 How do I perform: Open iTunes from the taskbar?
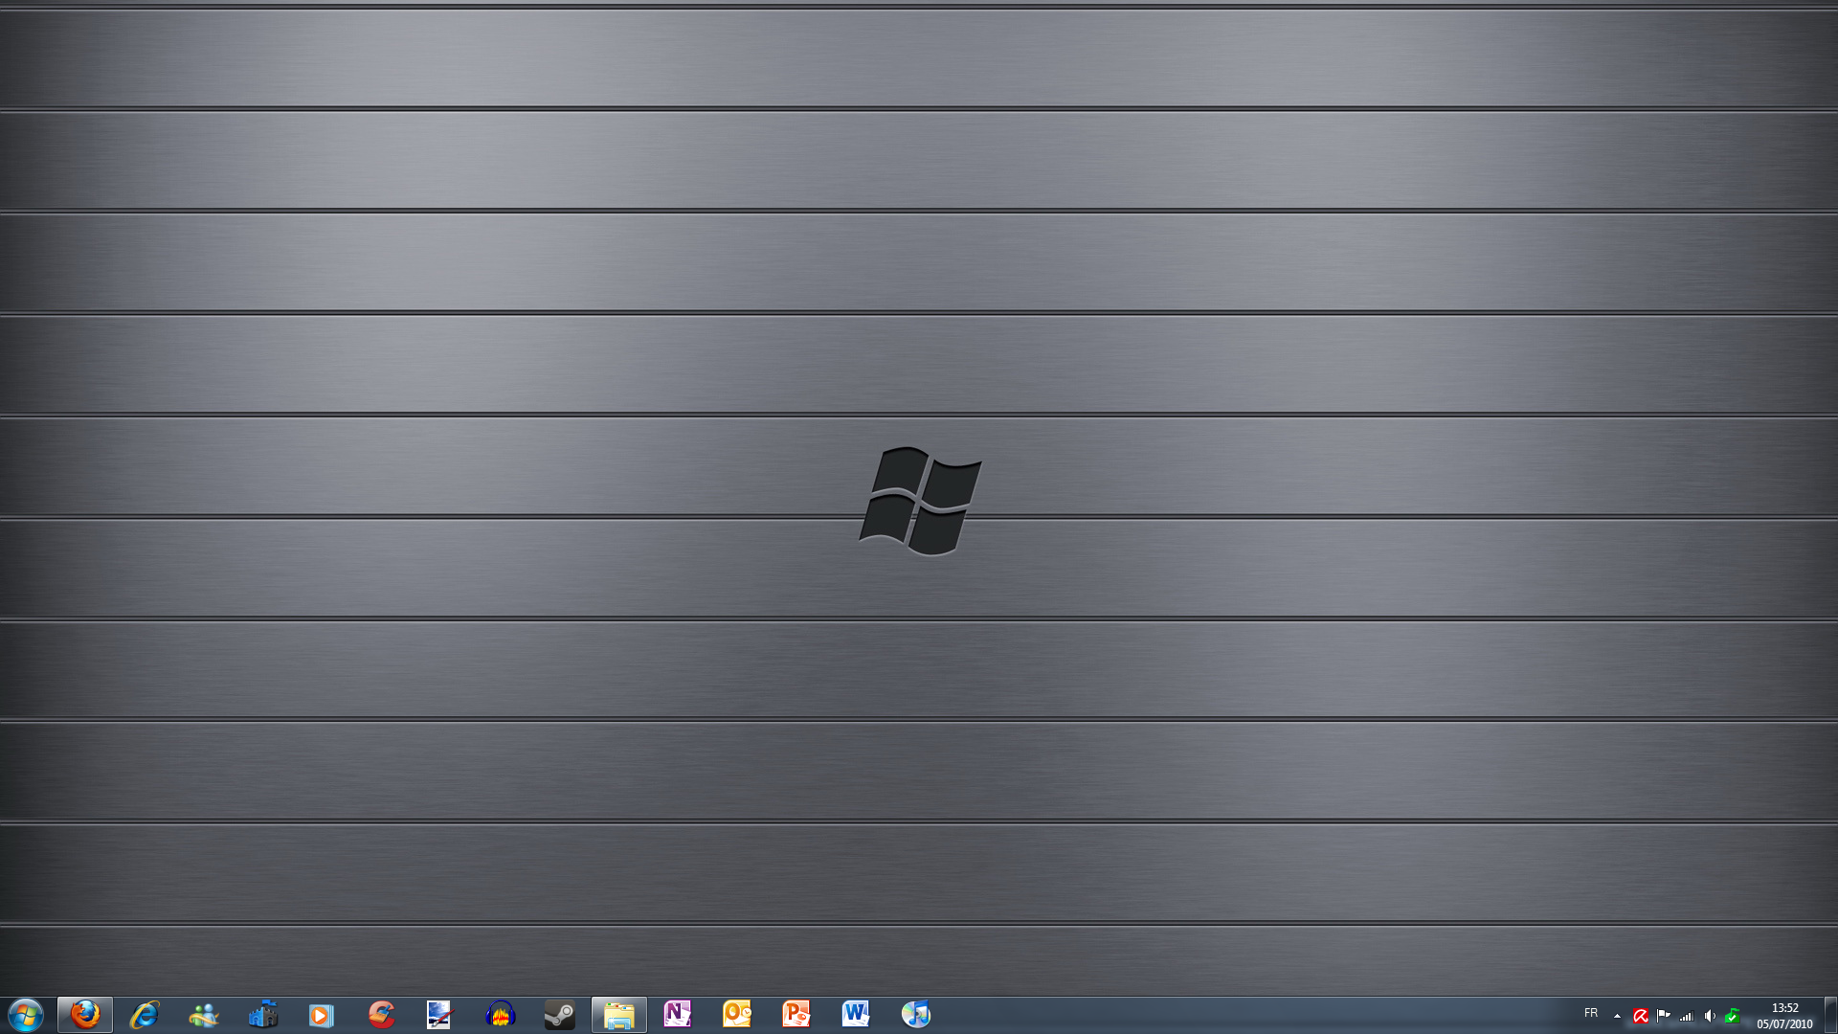tap(916, 1015)
